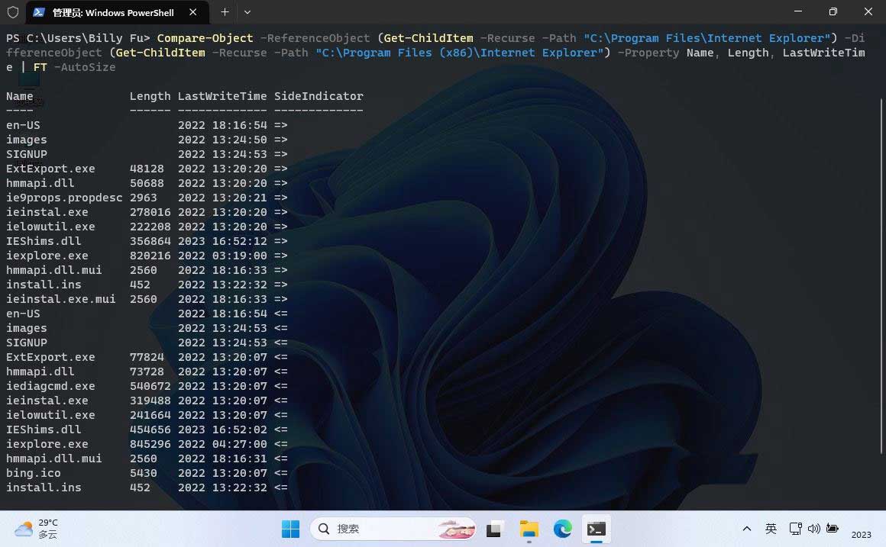886x547 pixels.
Task: Open the terminal profile dropdown chevron
Action: coord(247,12)
